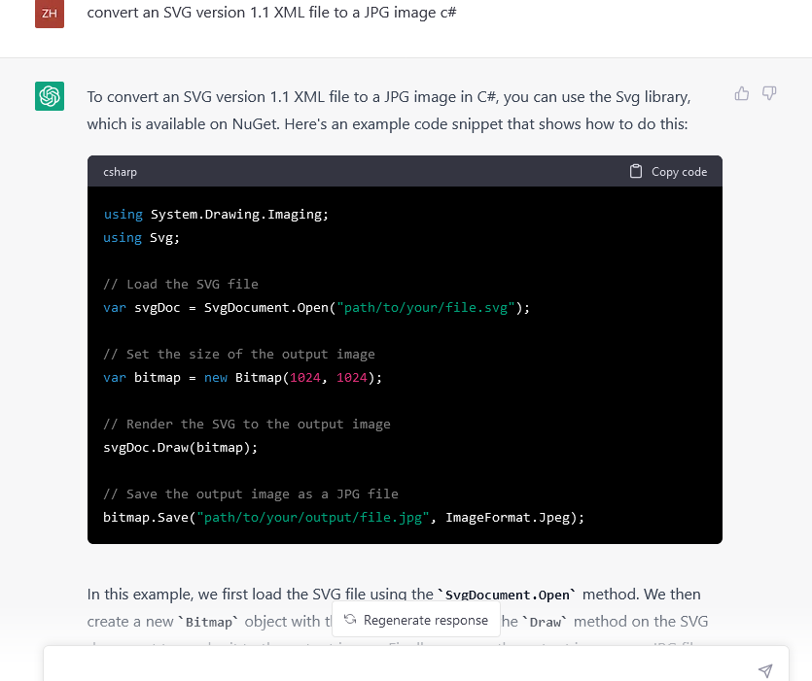The height and width of the screenshot is (681, 812).
Task: Click the thumbs down icon
Action: click(769, 93)
